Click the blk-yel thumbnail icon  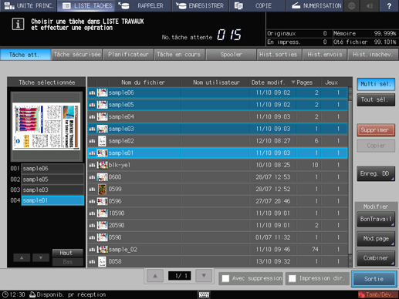tap(102, 165)
